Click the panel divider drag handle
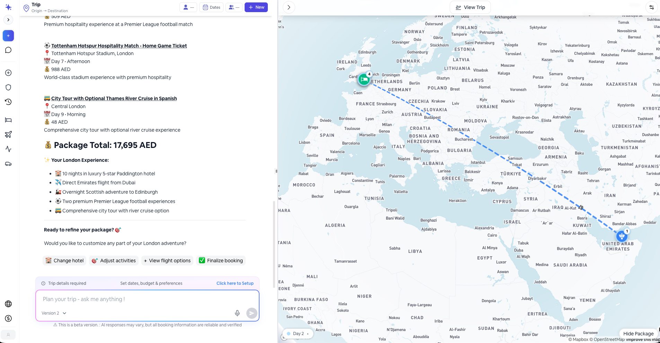The image size is (660, 343). (x=276, y=171)
